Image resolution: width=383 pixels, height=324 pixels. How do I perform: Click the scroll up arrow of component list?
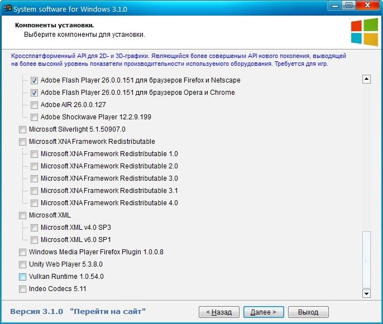366,79
